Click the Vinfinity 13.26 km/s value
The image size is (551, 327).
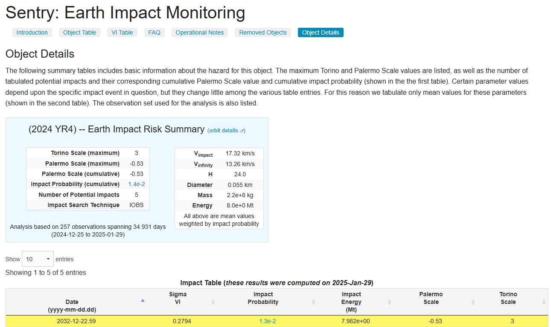point(240,164)
